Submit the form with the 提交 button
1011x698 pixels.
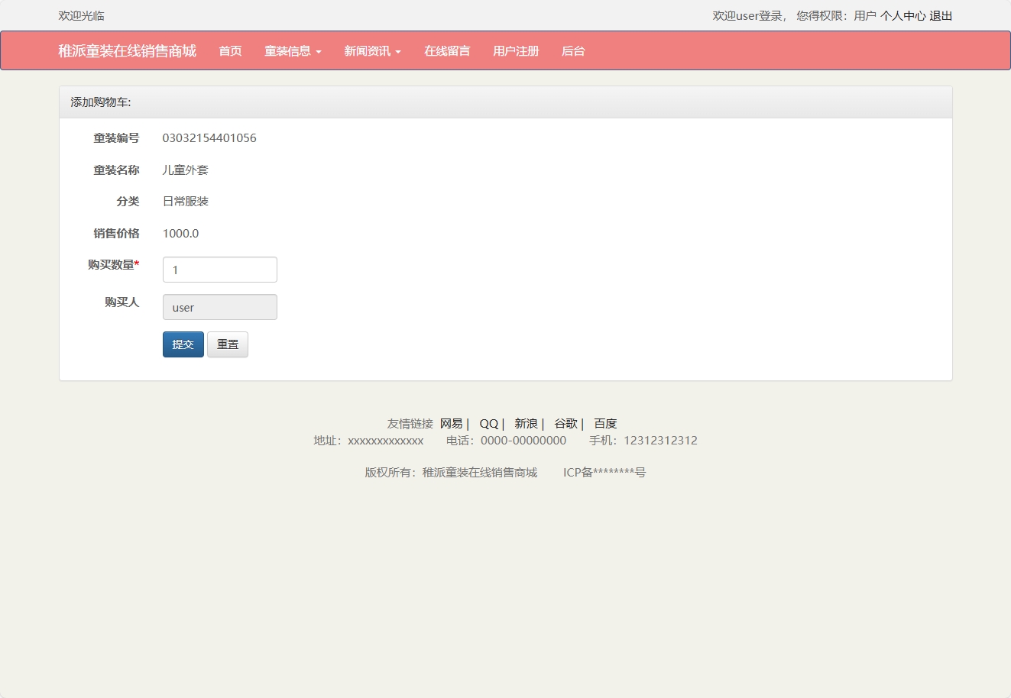(x=183, y=344)
